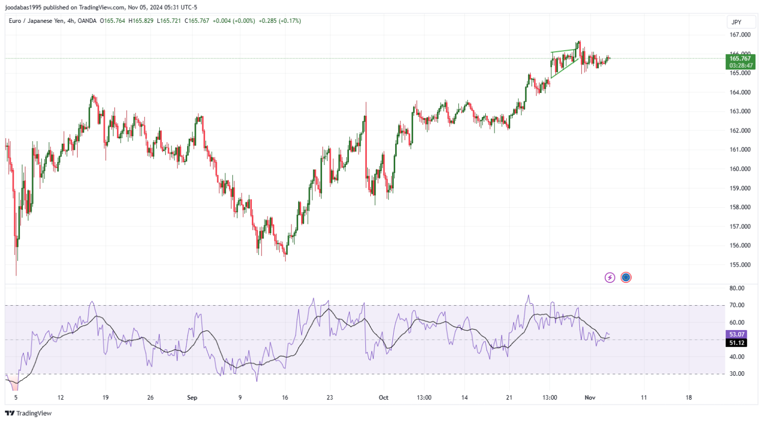The width and height of the screenshot is (763, 422).
Task: Click the 26 date label on time axis
Action: coord(150,398)
